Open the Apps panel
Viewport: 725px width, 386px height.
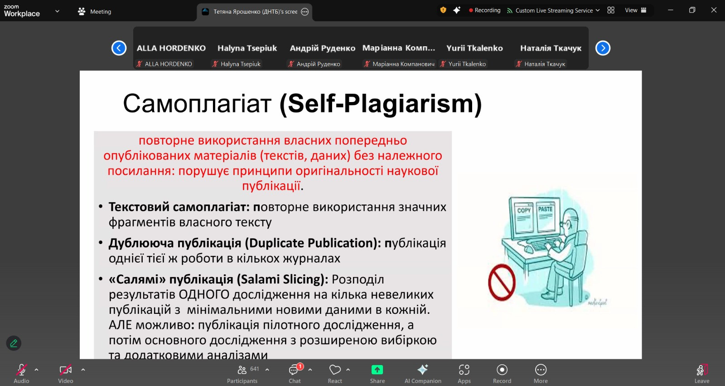(x=464, y=374)
